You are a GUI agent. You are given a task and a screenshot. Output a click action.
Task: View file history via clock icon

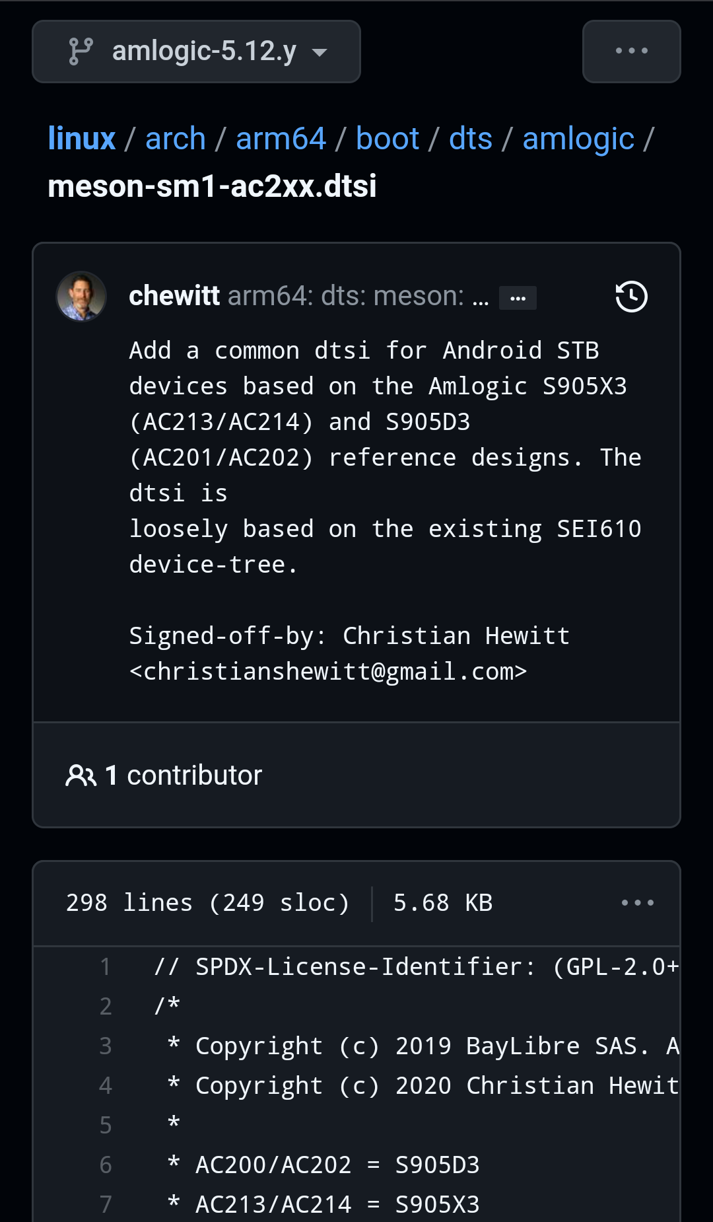pyautogui.click(x=631, y=296)
